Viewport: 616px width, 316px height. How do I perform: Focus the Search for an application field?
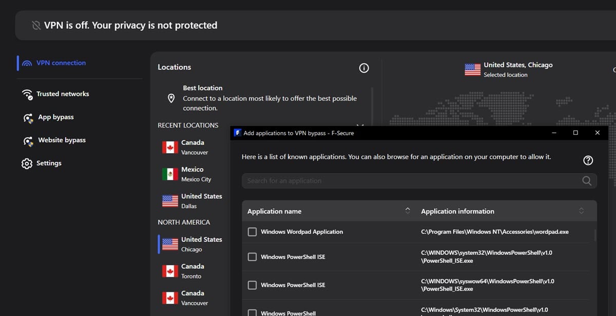[419, 181]
